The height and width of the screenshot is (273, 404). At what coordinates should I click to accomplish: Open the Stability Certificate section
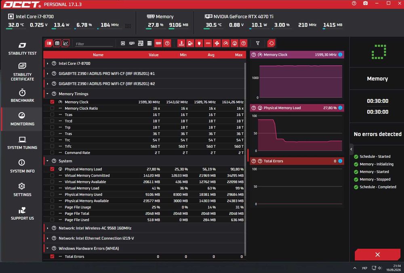click(22, 72)
